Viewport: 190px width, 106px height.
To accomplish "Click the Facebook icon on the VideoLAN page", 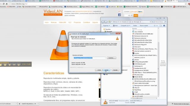I will 119,15.
